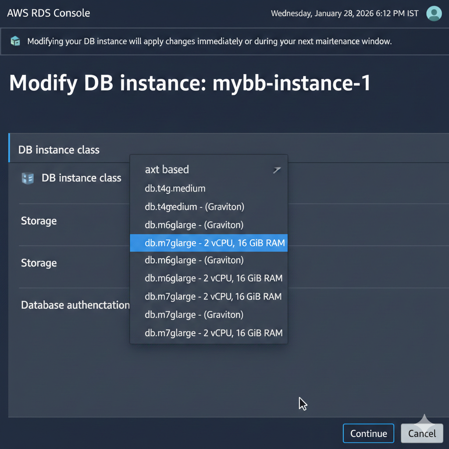Click the info banner cube icon
Screen dimensions: 449x449
15,42
